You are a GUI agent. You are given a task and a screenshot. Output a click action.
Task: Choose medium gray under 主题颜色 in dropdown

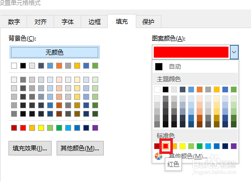click(x=208, y=89)
